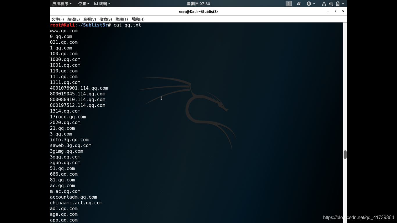Minimize the terminal window
The width and height of the screenshot is (397, 223).
pyautogui.click(x=328, y=12)
